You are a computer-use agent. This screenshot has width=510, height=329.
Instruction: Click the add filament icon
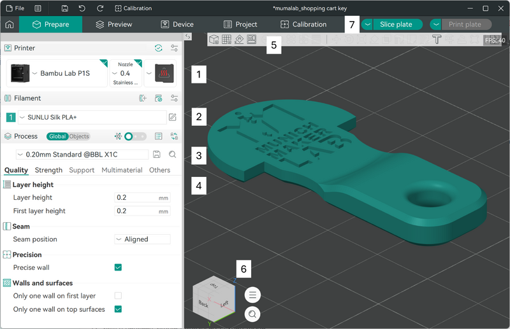(142, 99)
